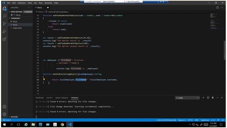Click the feedback icon in status bar

click(218, 120)
